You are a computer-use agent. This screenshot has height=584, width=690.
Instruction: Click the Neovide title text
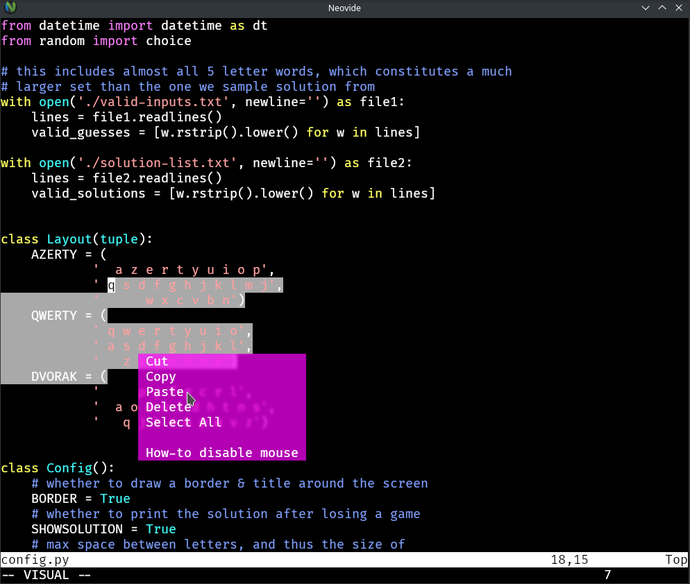pos(344,8)
